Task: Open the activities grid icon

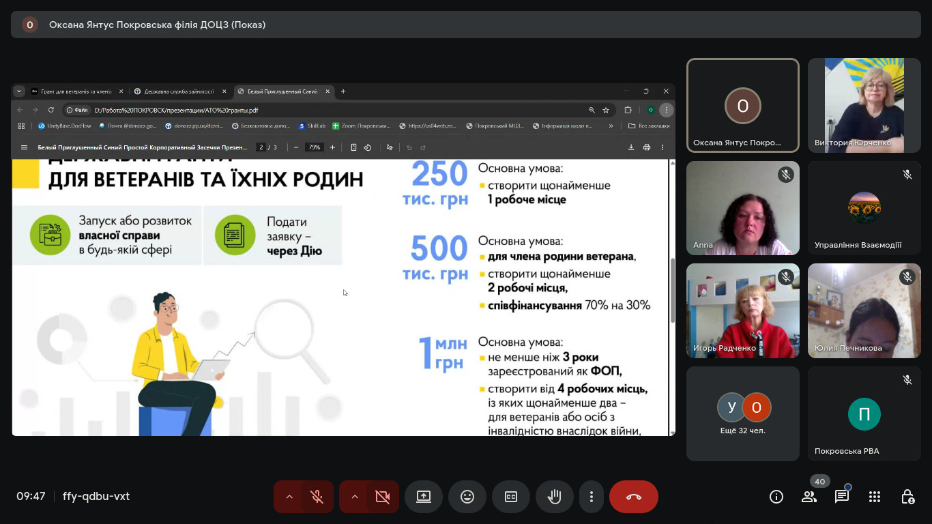Action: coord(875,497)
